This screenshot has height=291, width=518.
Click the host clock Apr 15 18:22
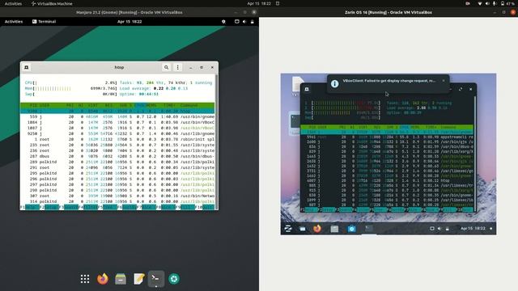259,3
